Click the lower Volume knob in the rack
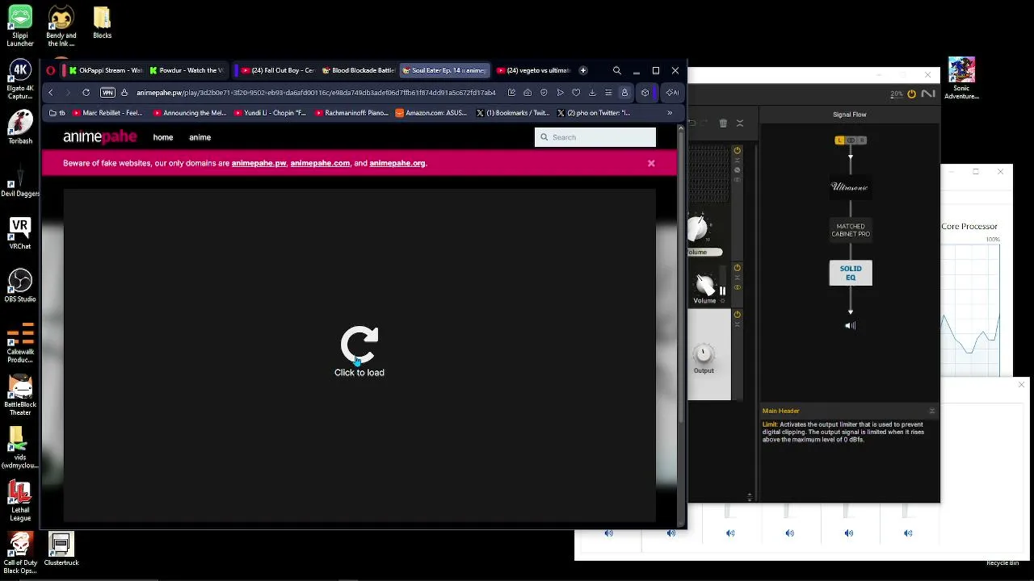The height and width of the screenshot is (581, 1034). (705, 285)
